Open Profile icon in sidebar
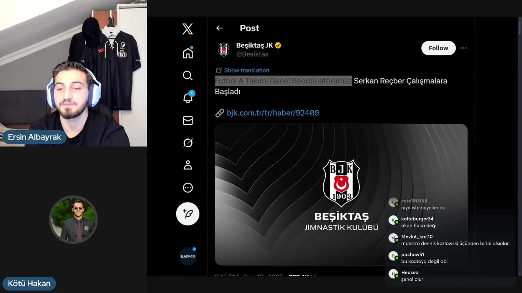 pyautogui.click(x=188, y=165)
